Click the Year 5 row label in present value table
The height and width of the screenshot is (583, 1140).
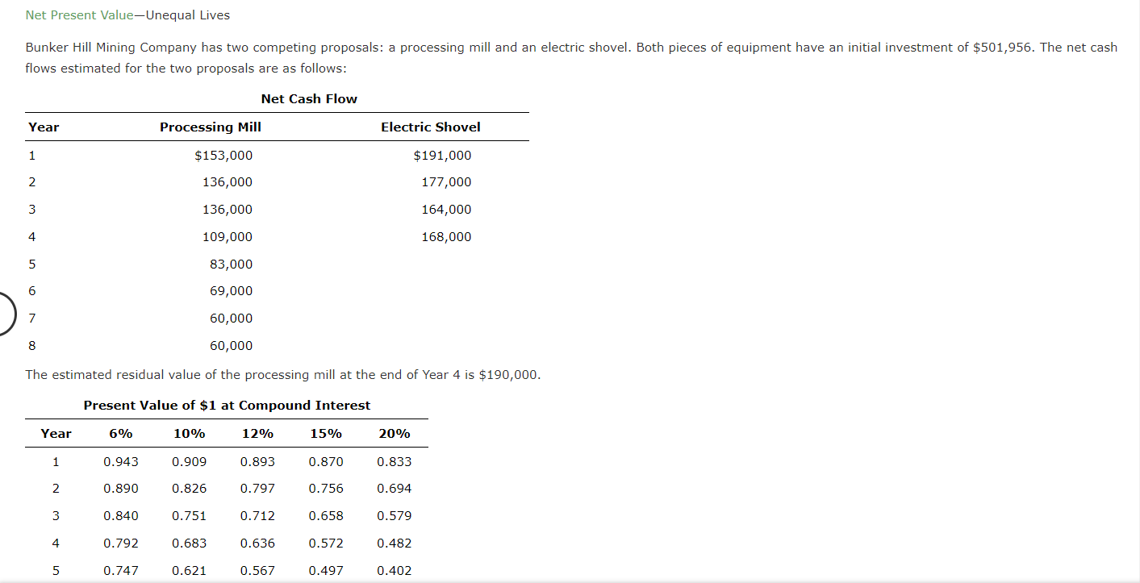pos(56,571)
